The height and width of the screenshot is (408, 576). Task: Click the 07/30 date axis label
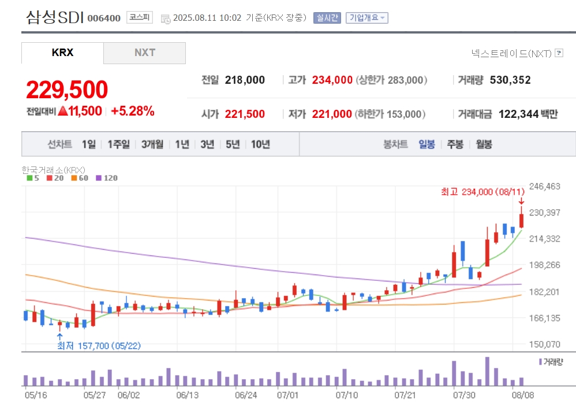464,395
